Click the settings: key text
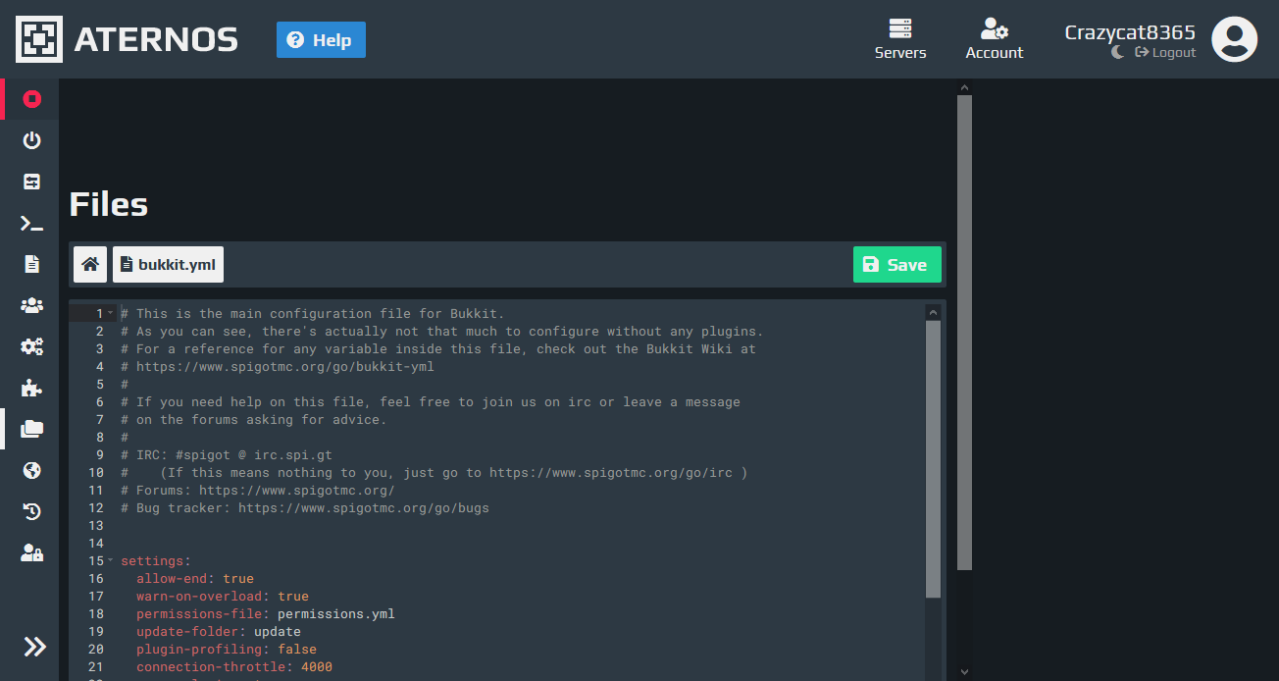This screenshot has width=1279, height=681. pyautogui.click(x=156, y=561)
